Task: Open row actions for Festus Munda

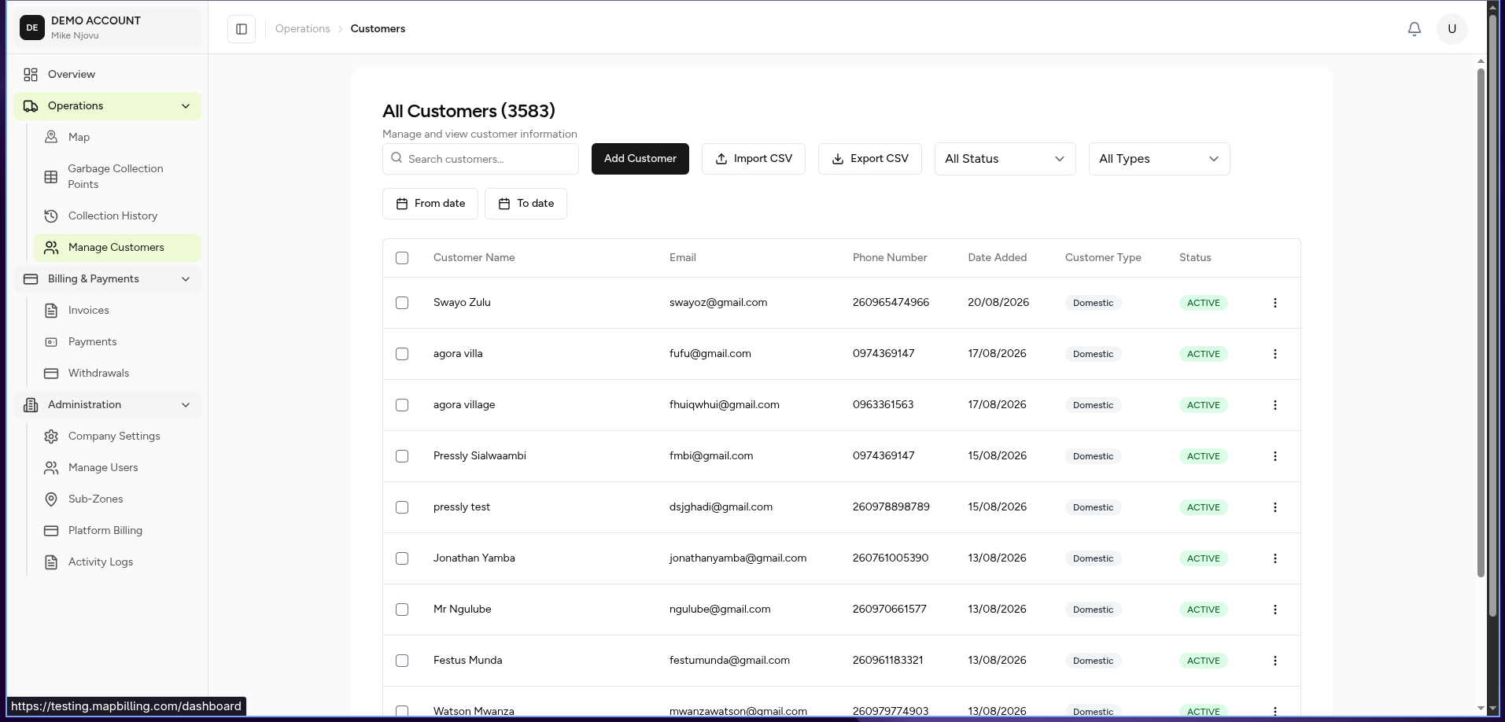Action: click(1275, 661)
